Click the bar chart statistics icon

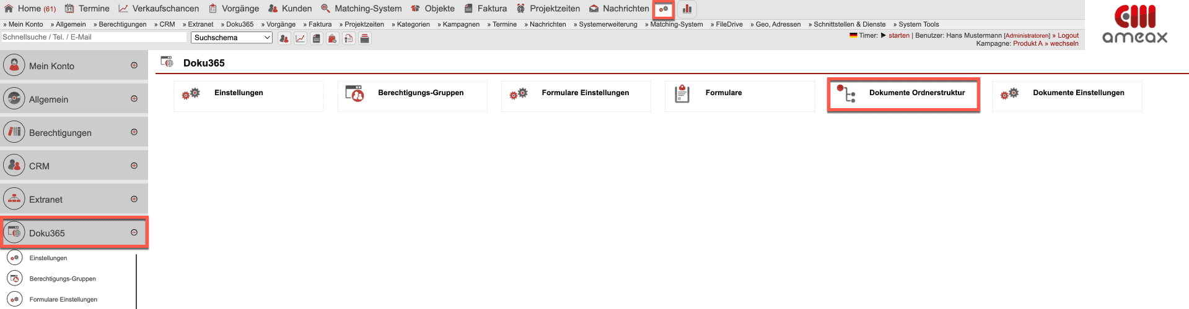[687, 9]
